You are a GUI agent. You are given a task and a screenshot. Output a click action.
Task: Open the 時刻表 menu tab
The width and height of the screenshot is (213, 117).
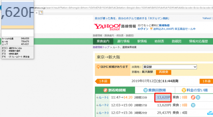click(x=159, y=41)
